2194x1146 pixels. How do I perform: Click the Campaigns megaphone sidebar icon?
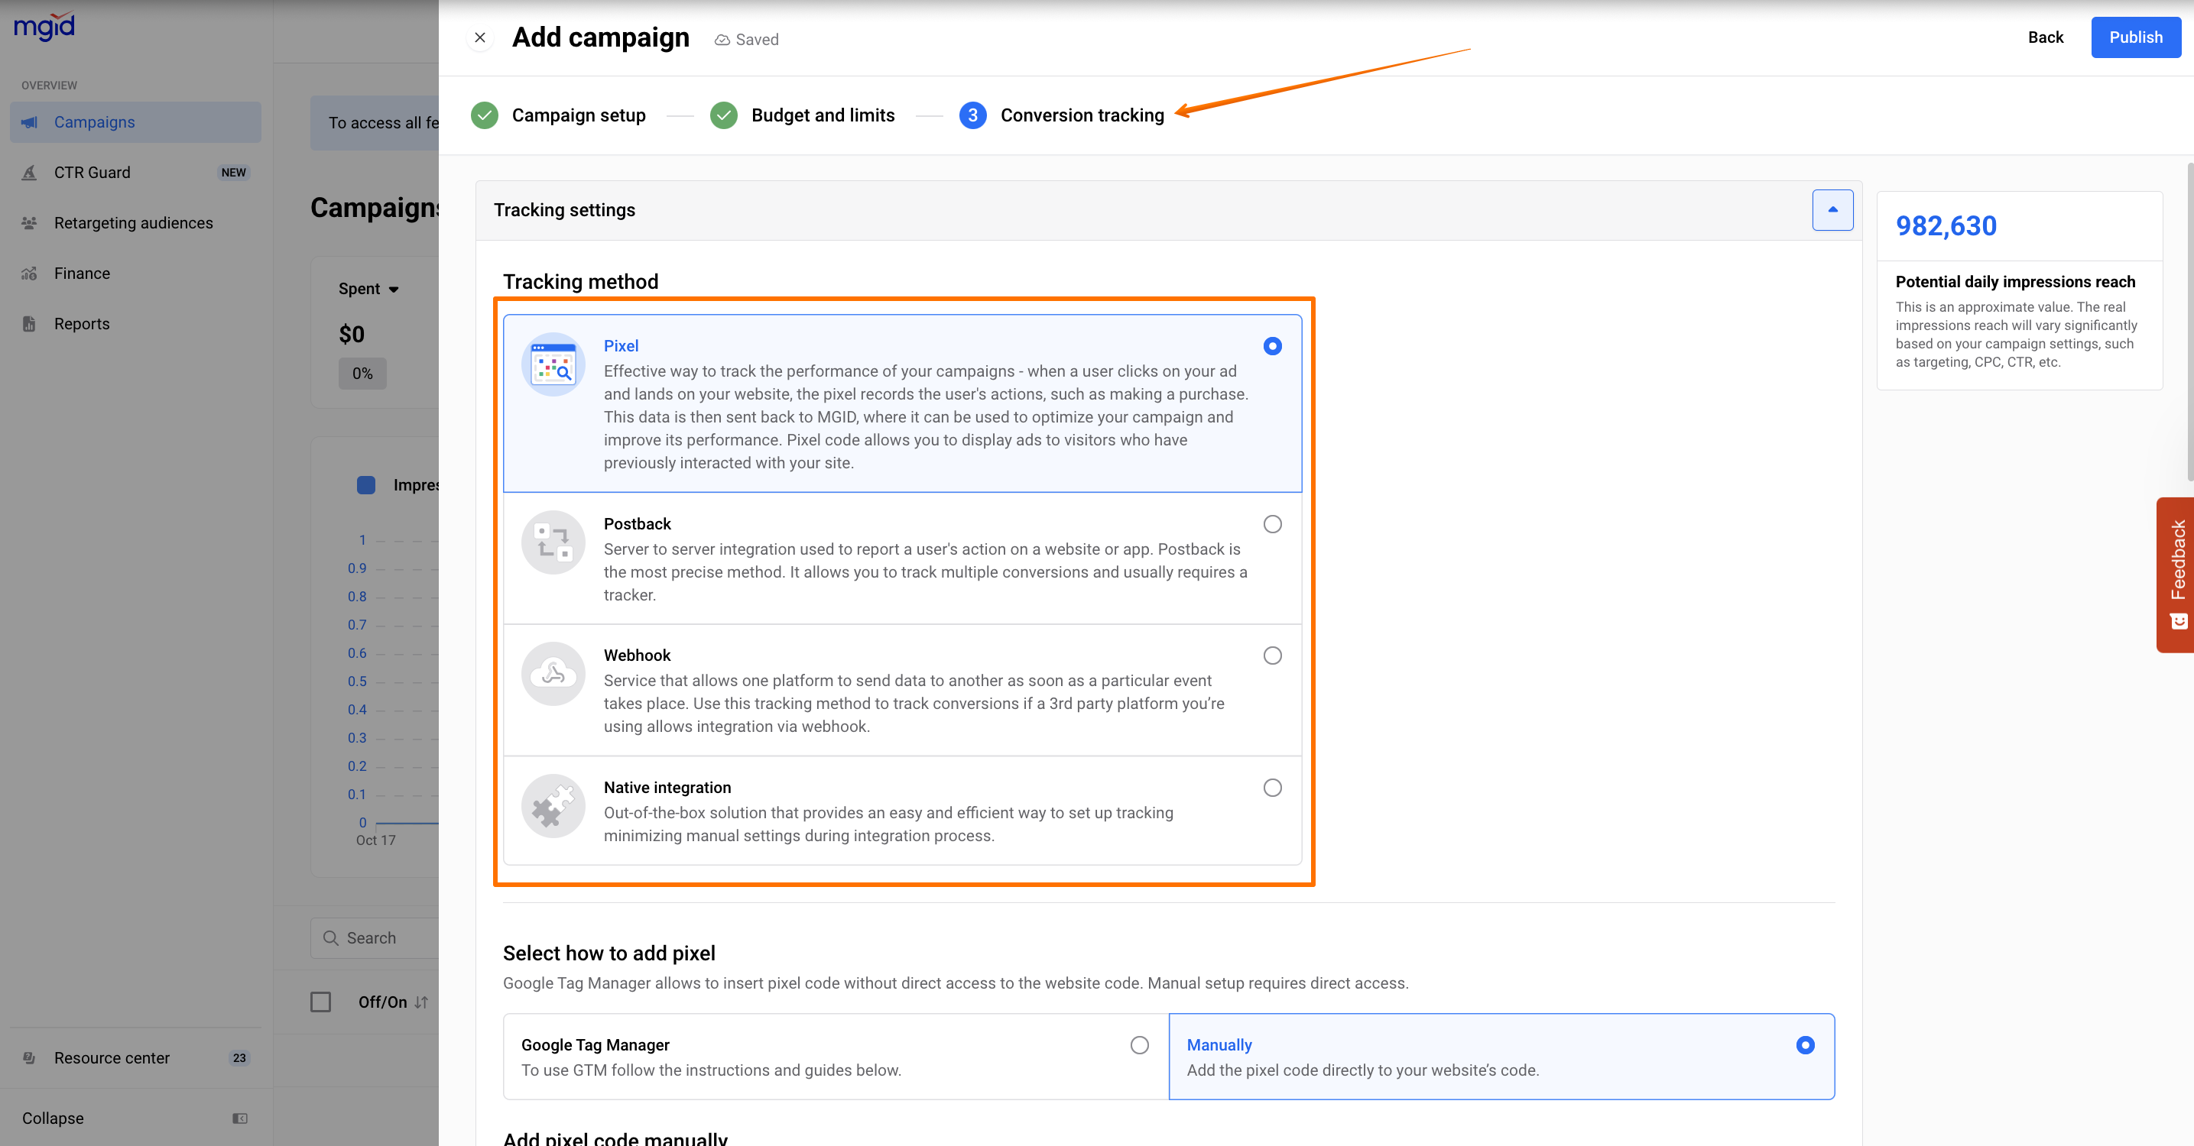tap(30, 122)
